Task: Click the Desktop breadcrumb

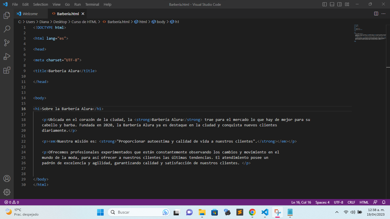Action: (60, 22)
